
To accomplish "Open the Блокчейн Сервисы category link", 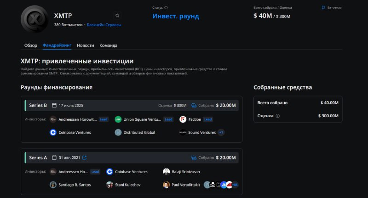I will coord(104,25).
